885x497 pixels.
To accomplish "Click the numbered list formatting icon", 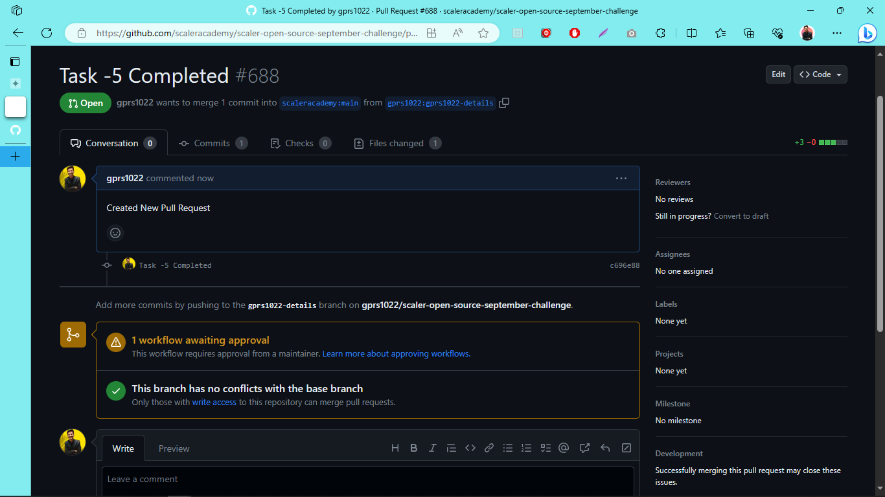I will click(526, 447).
